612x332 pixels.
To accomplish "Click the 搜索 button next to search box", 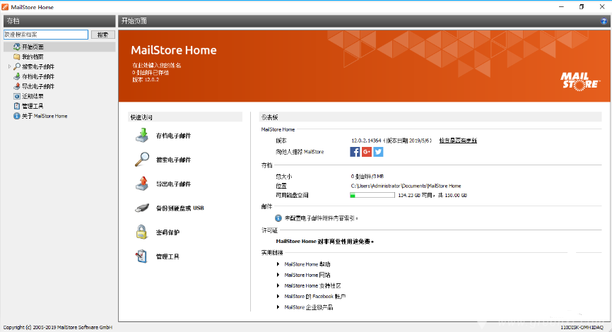I will pos(103,35).
